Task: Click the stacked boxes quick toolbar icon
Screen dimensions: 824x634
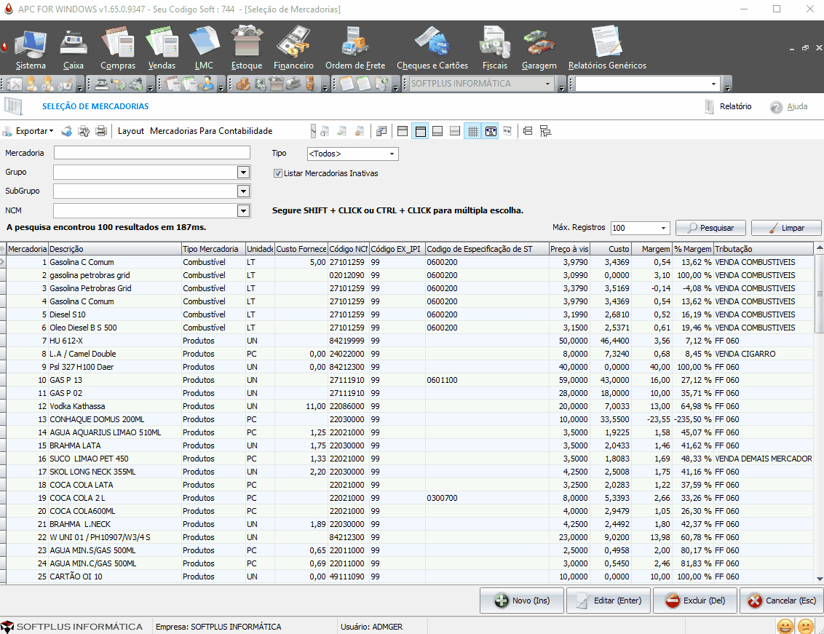Action: (242, 84)
